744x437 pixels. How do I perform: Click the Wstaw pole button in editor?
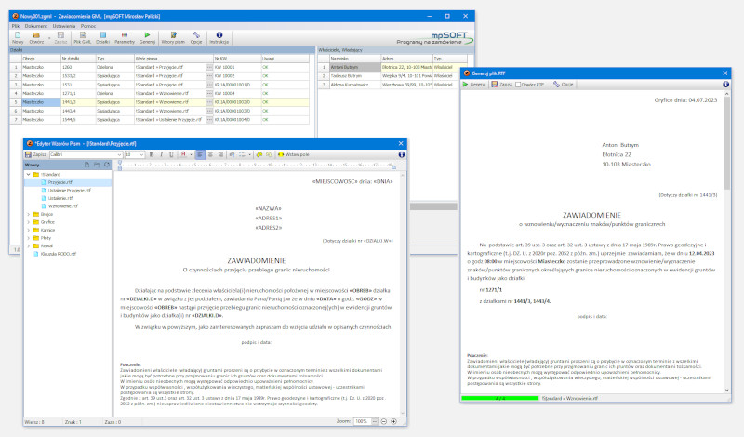pyautogui.click(x=294, y=154)
